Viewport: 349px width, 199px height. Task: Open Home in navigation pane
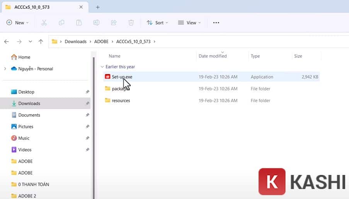point(24,57)
